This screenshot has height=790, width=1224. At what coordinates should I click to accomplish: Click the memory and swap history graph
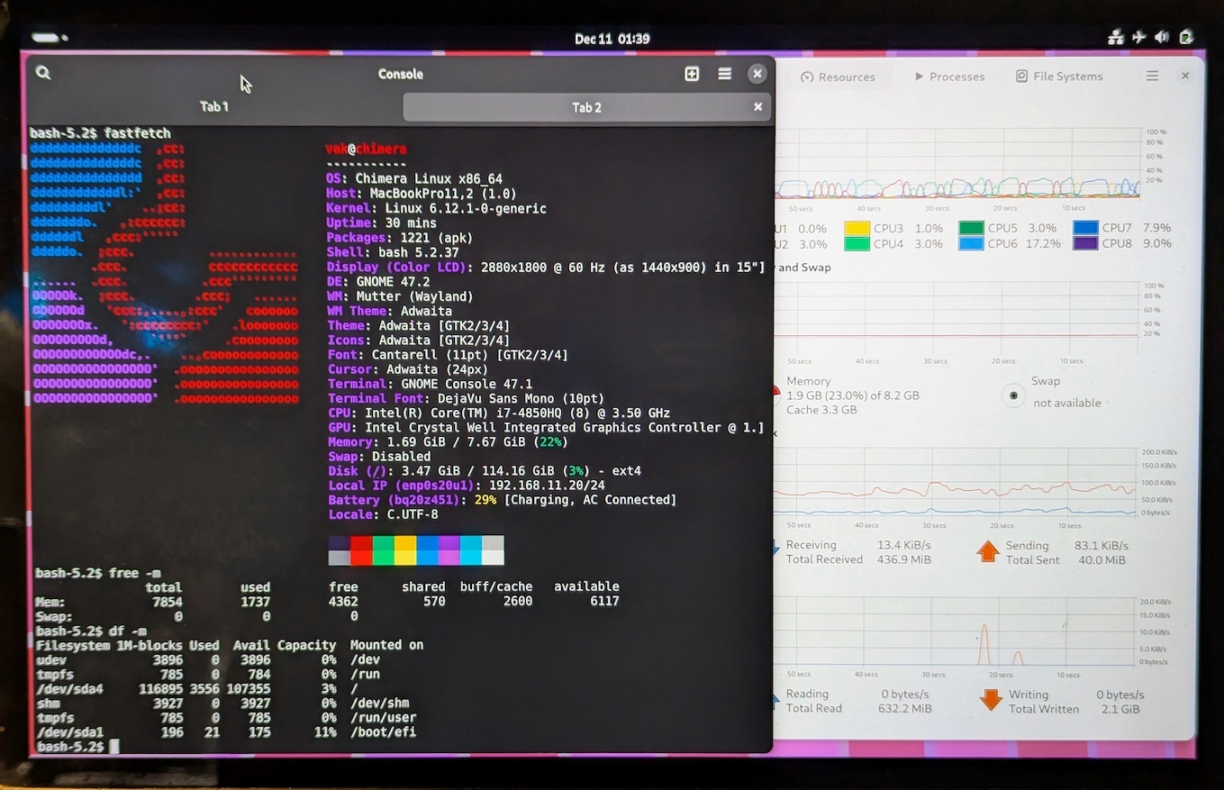(957, 318)
